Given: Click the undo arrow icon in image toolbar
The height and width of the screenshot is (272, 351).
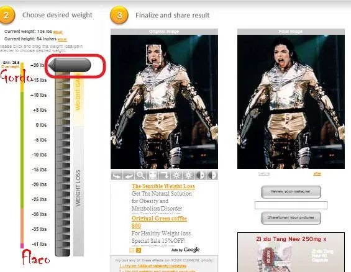Looking at the screenshot, I should click(129, 175).
